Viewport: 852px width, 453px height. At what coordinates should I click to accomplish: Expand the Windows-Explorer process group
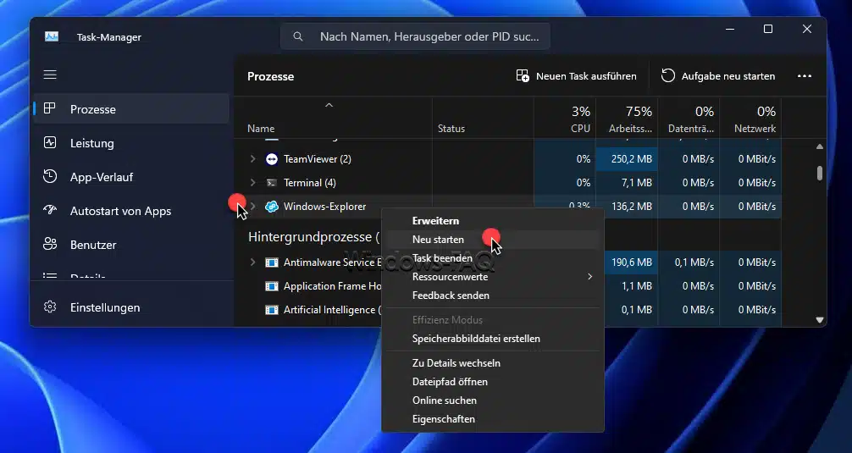point(252,207)
